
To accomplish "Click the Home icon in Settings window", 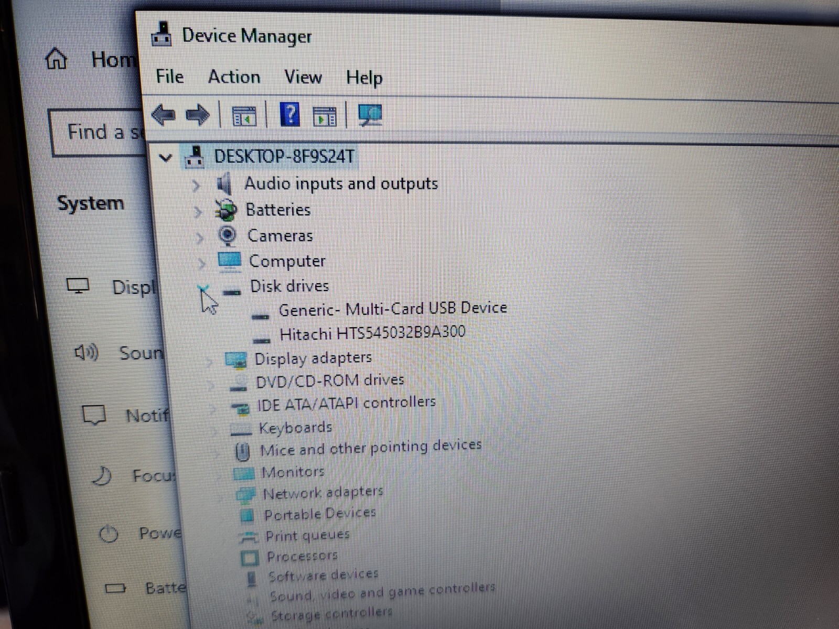I will [57, 58].
